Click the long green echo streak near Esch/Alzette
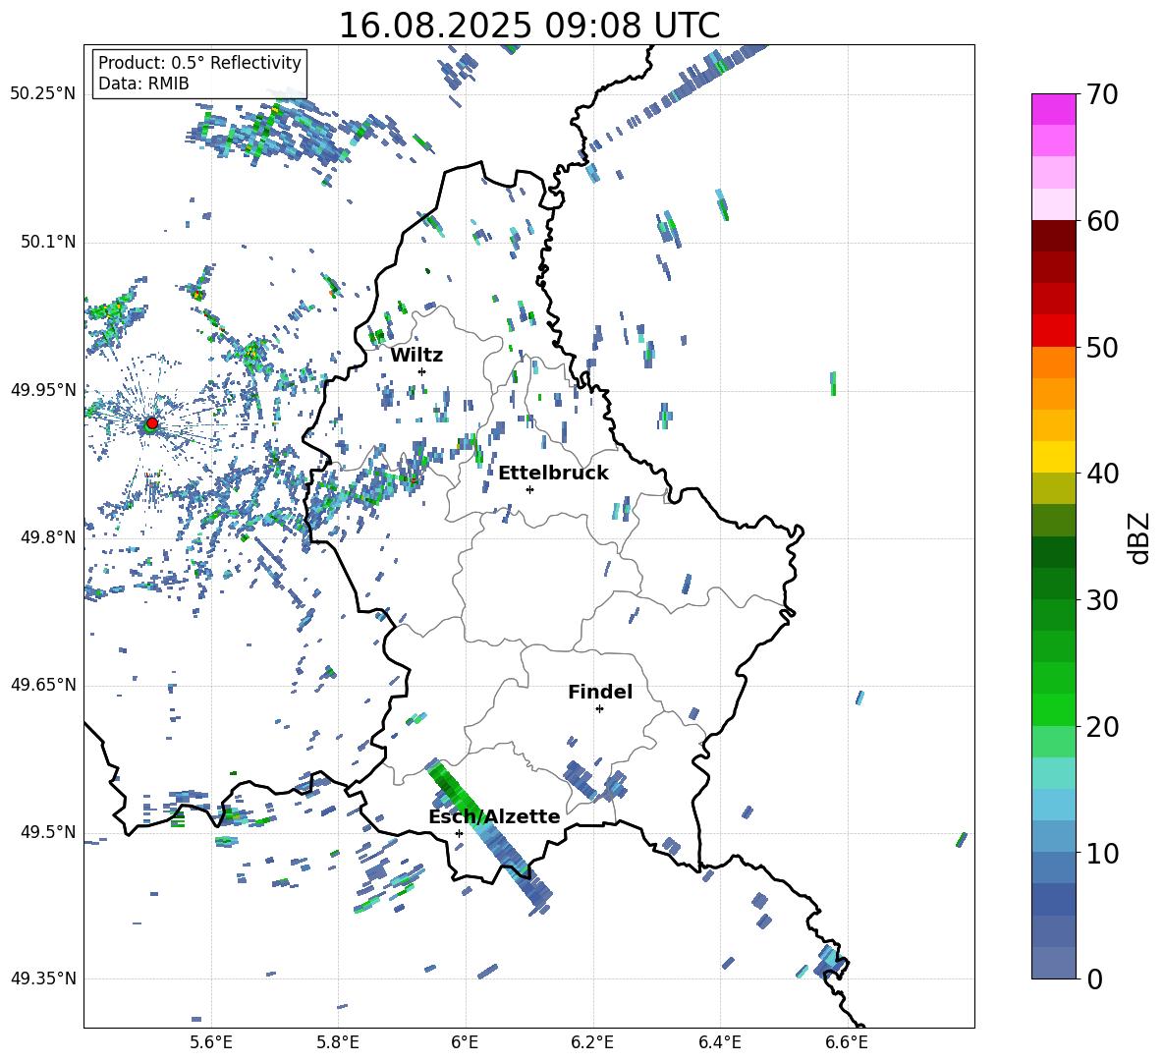 tap(489, 834)
